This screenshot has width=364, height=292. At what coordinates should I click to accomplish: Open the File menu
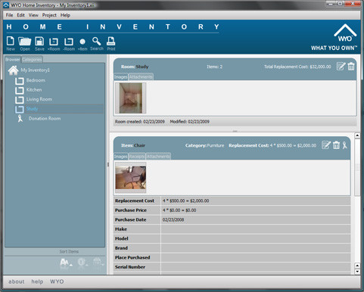pos(9,15)
